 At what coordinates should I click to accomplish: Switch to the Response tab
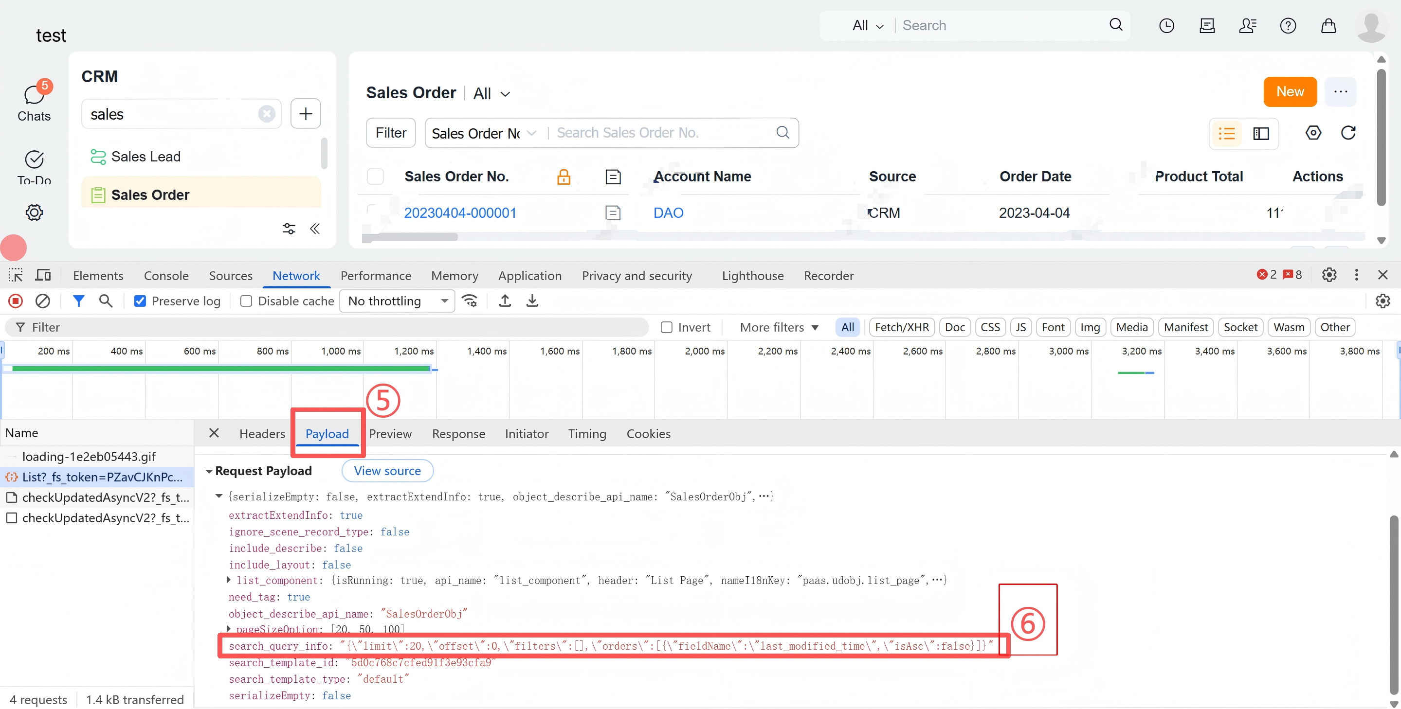458,434
